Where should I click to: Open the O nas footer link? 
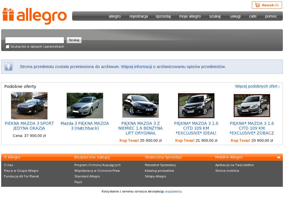(9, 165)
